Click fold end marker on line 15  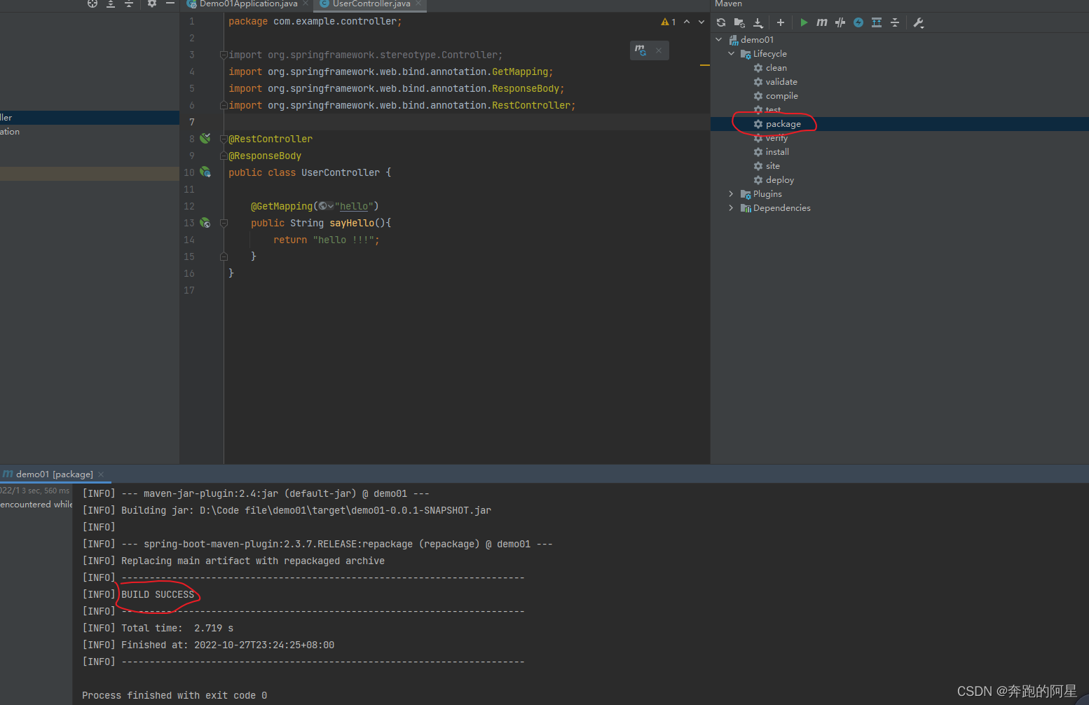[224, 256]
